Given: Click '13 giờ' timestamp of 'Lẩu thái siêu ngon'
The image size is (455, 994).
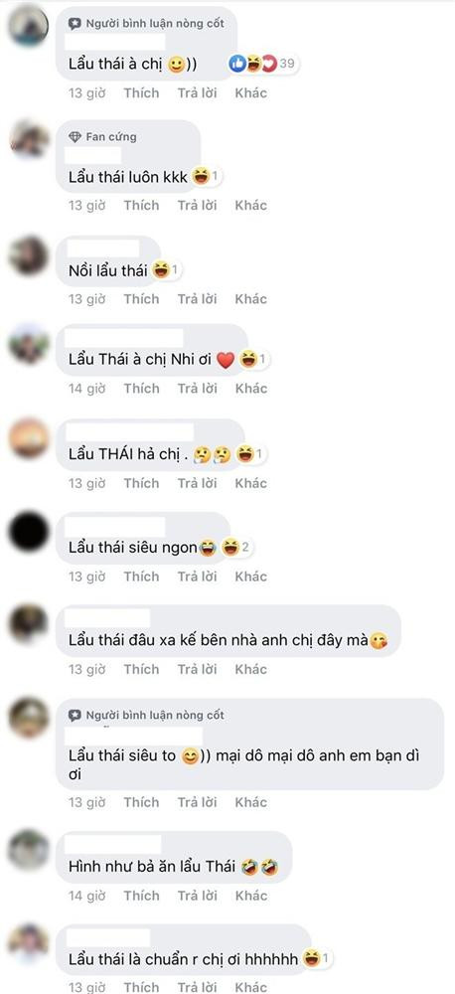Looking at the screenshot, I should (86, 577).
